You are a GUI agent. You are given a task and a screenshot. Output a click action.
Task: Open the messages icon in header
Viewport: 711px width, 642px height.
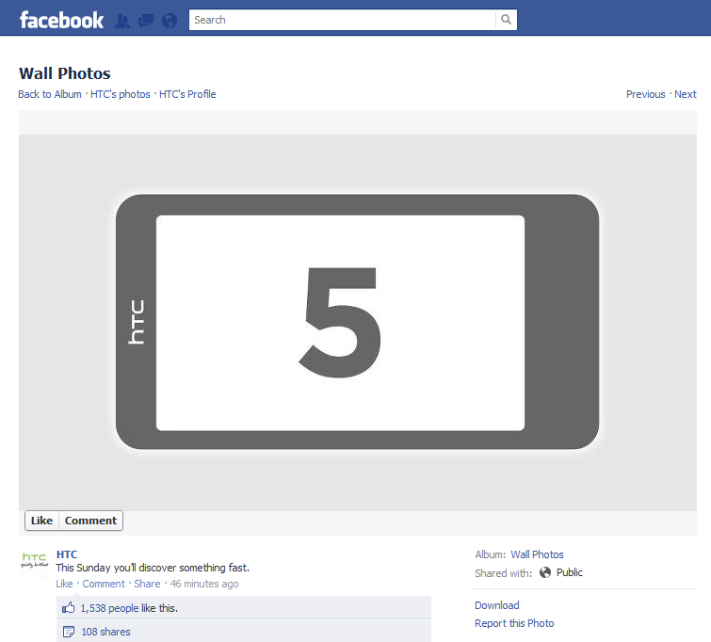146,20
